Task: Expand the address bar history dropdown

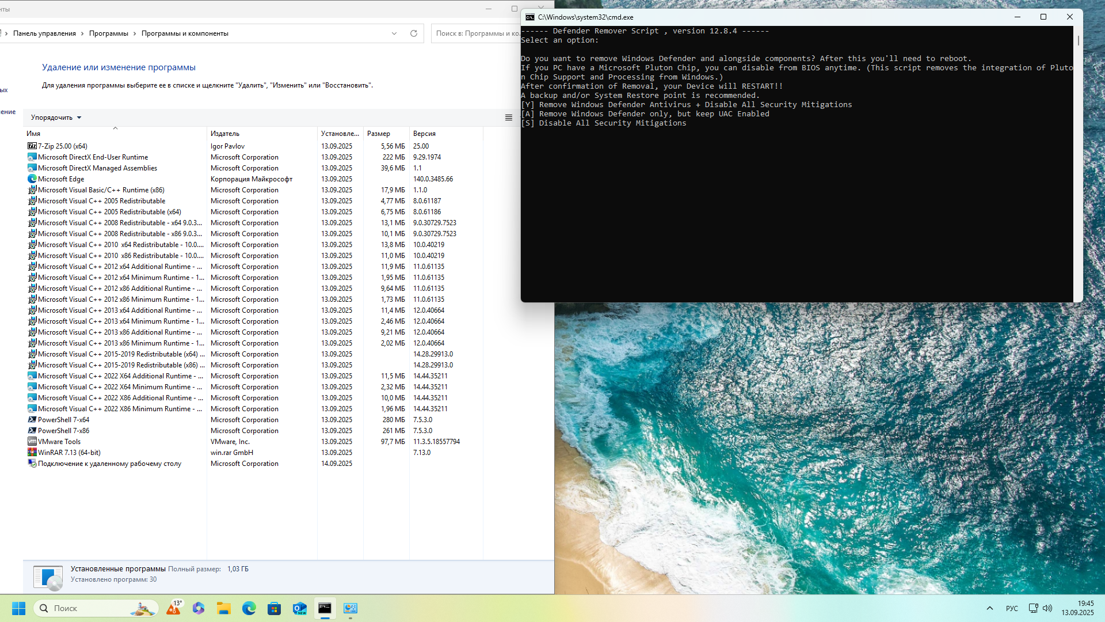Action: (x=394, y=33)
